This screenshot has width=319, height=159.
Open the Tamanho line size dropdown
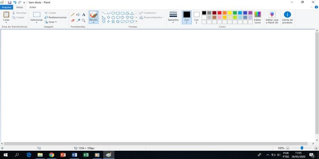pos(173,17)
